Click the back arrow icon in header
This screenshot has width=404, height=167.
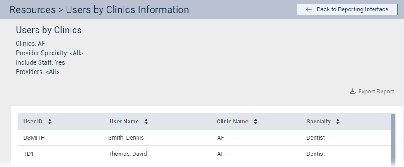click(x=309, y=9)
